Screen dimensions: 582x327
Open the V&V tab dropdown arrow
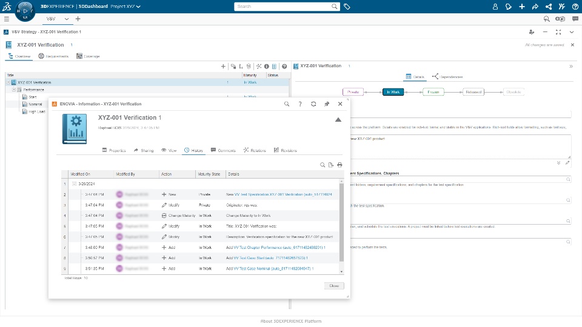pyautogui.click(x=67, y=19)
